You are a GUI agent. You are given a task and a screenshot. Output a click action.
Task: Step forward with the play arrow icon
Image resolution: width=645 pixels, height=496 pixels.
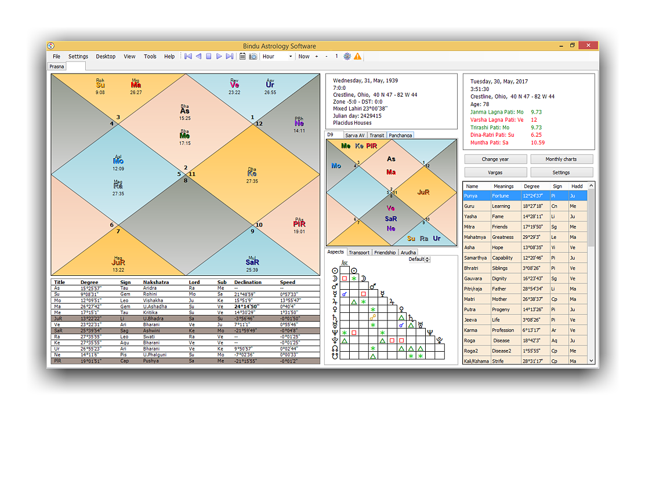pos(219,56)
